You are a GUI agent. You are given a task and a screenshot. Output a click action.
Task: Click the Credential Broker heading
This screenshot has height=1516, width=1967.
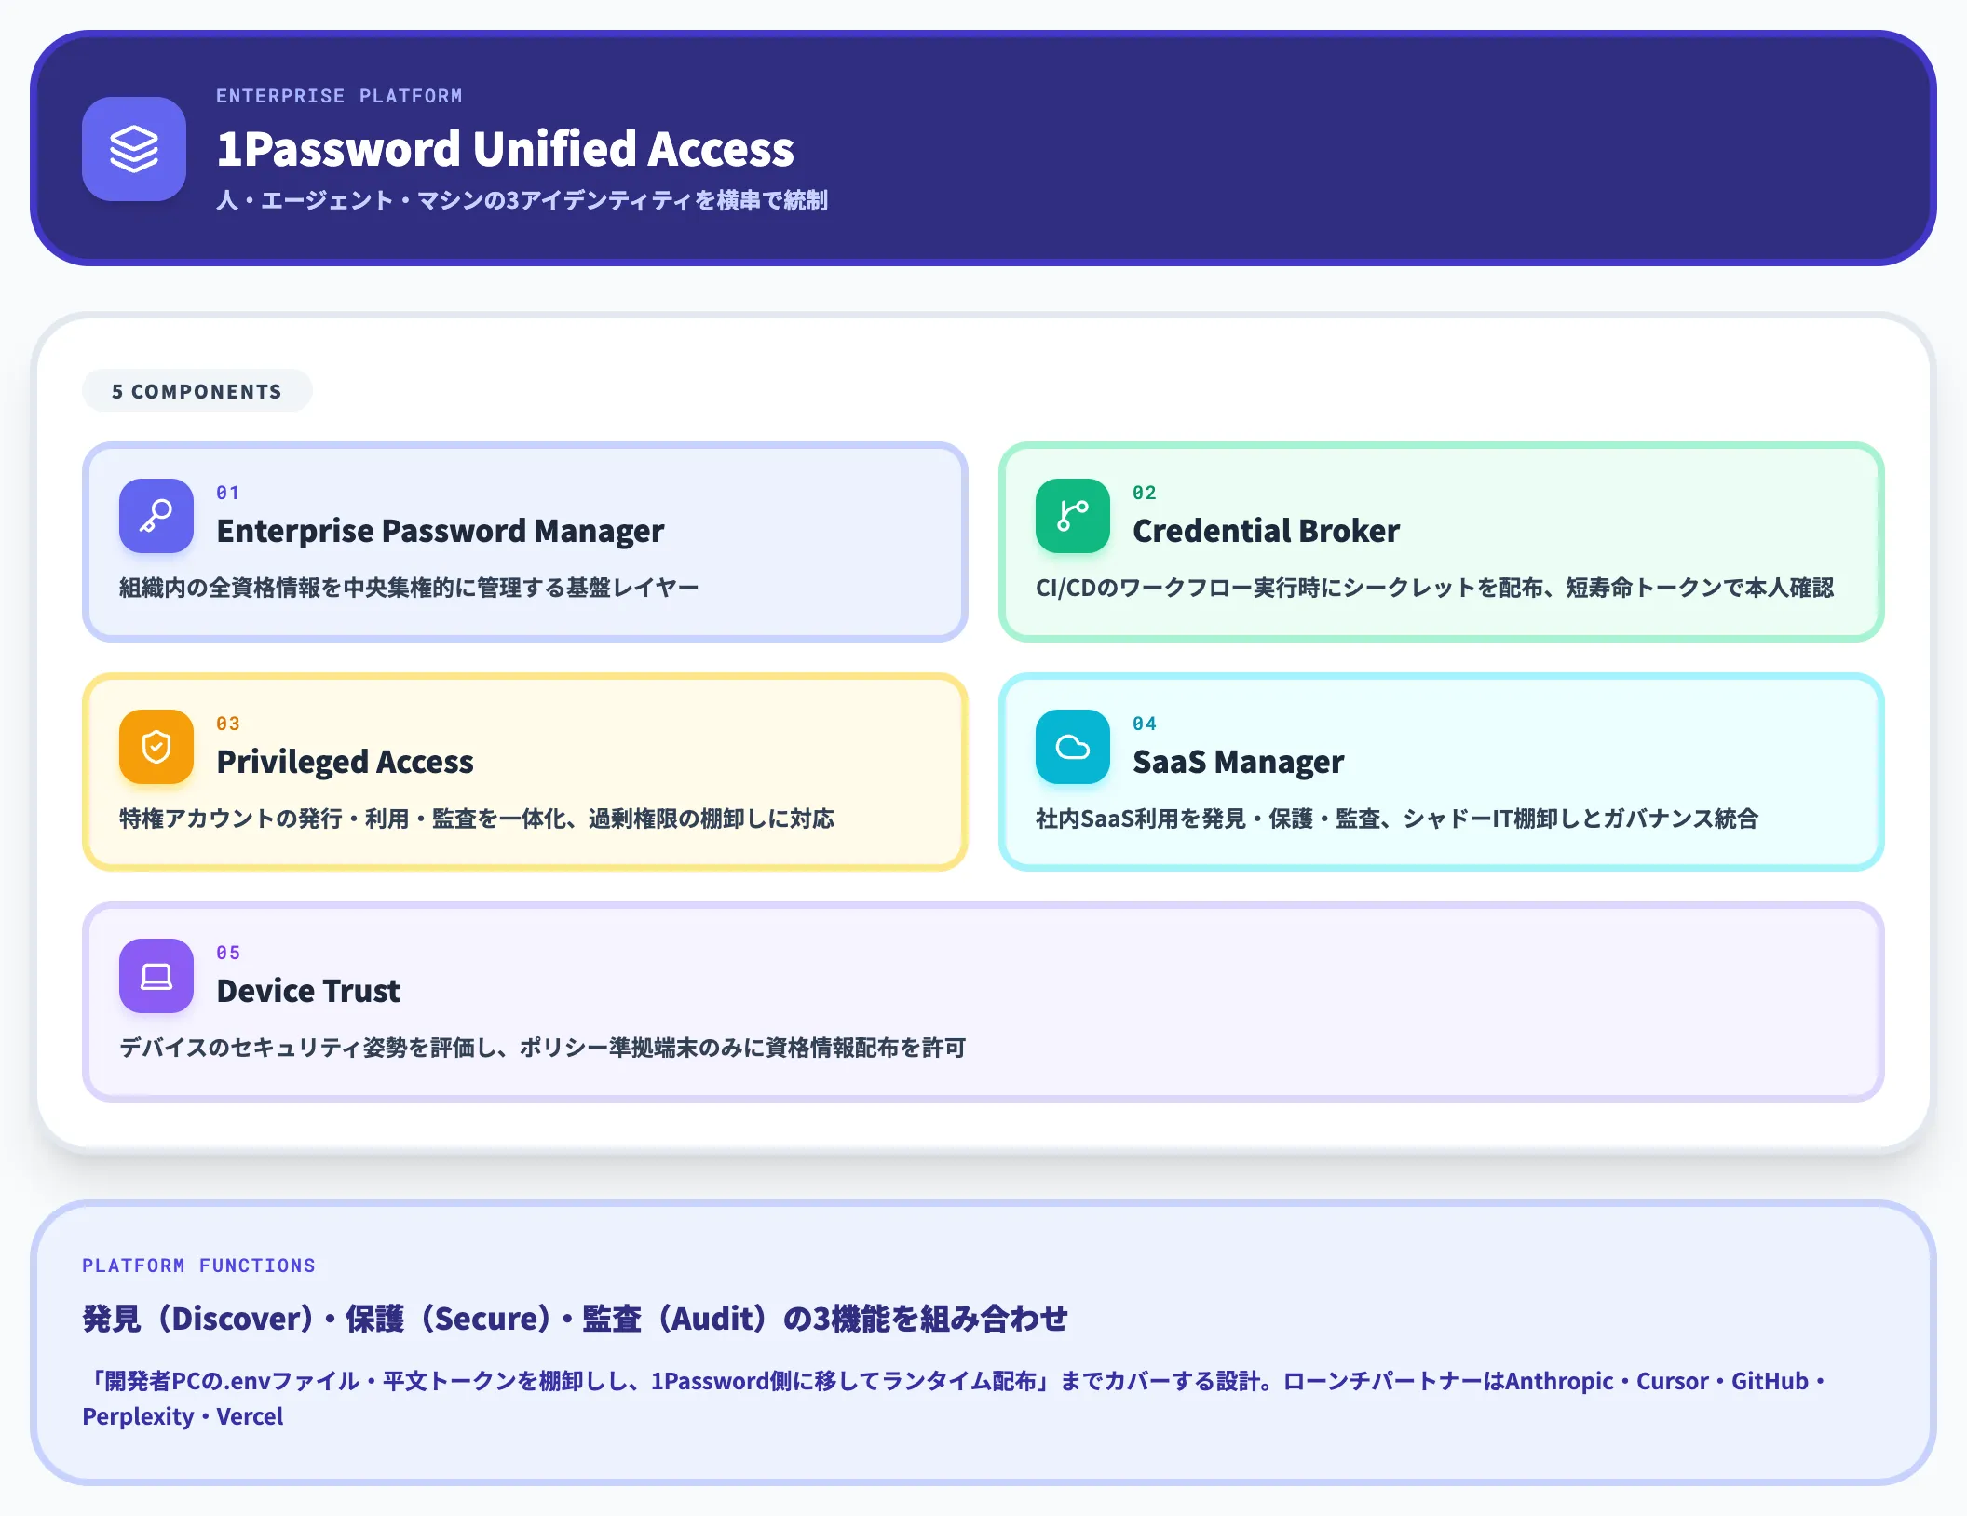coord(1266,531)
